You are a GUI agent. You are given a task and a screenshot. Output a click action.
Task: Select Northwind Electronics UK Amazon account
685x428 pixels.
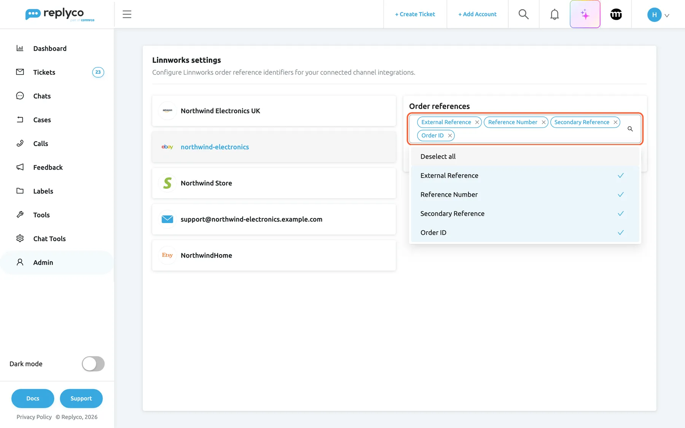point(274,111)
